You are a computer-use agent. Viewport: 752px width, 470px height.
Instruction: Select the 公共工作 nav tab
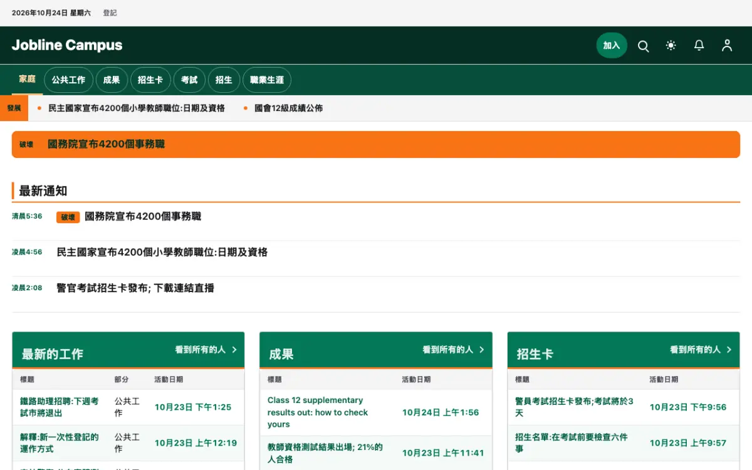[x=68, y=80]
